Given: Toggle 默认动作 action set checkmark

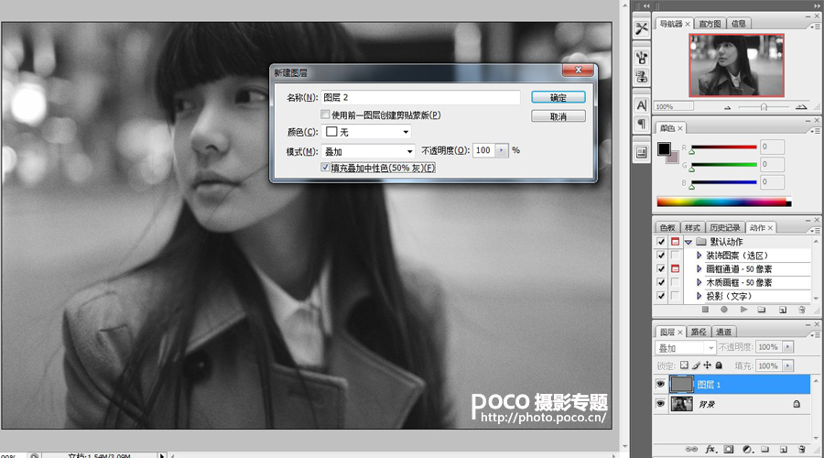Looking at the screenshot, I should (661, 242).
